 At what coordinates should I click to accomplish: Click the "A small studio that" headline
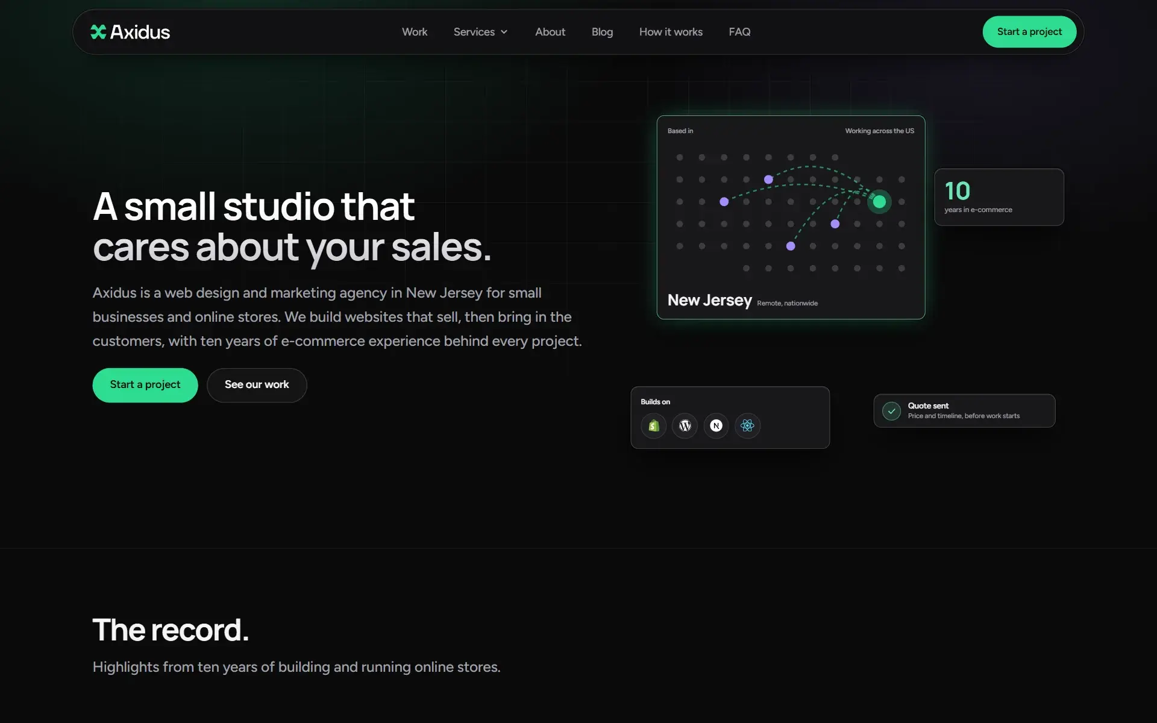click(254, 206)
